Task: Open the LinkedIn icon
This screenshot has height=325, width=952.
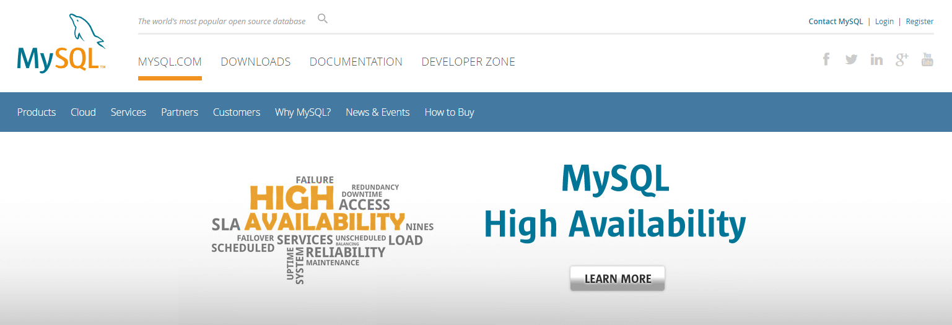Action: point(876,59)
